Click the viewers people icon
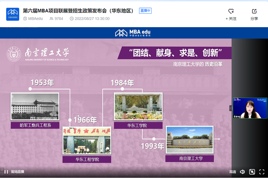The image size is (268, 178). click(51, 18)
